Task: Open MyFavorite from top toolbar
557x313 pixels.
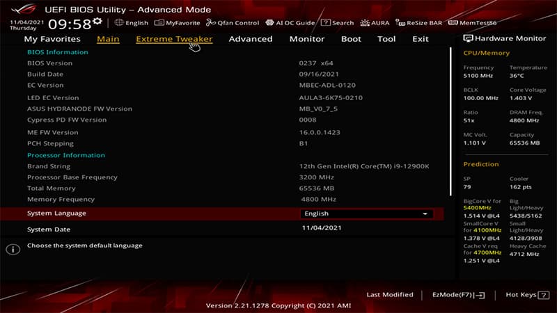Action: coord(178,23)
